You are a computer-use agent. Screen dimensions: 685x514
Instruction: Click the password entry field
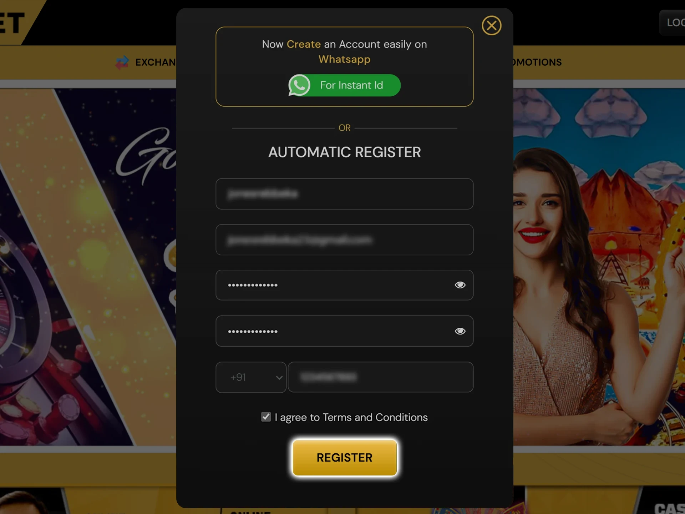click(x=344, y=285)
